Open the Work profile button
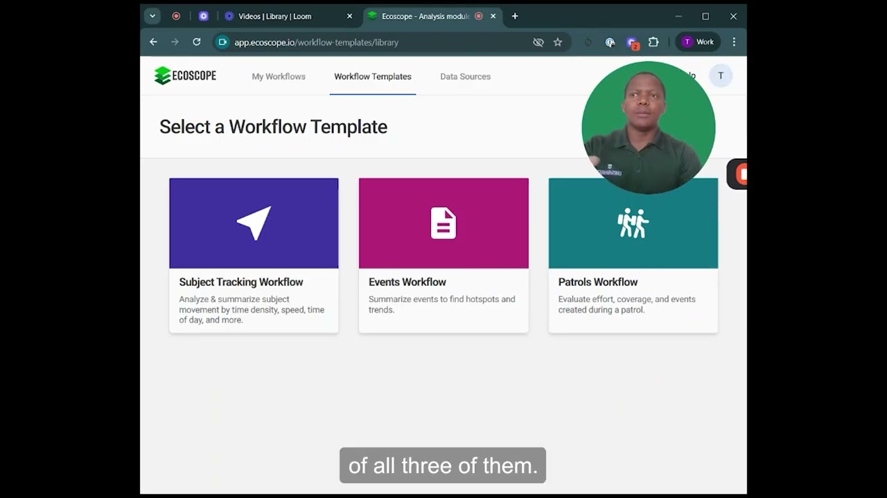Screen dimensions: 887x498 pyautogui.click(x=699, y=42)
